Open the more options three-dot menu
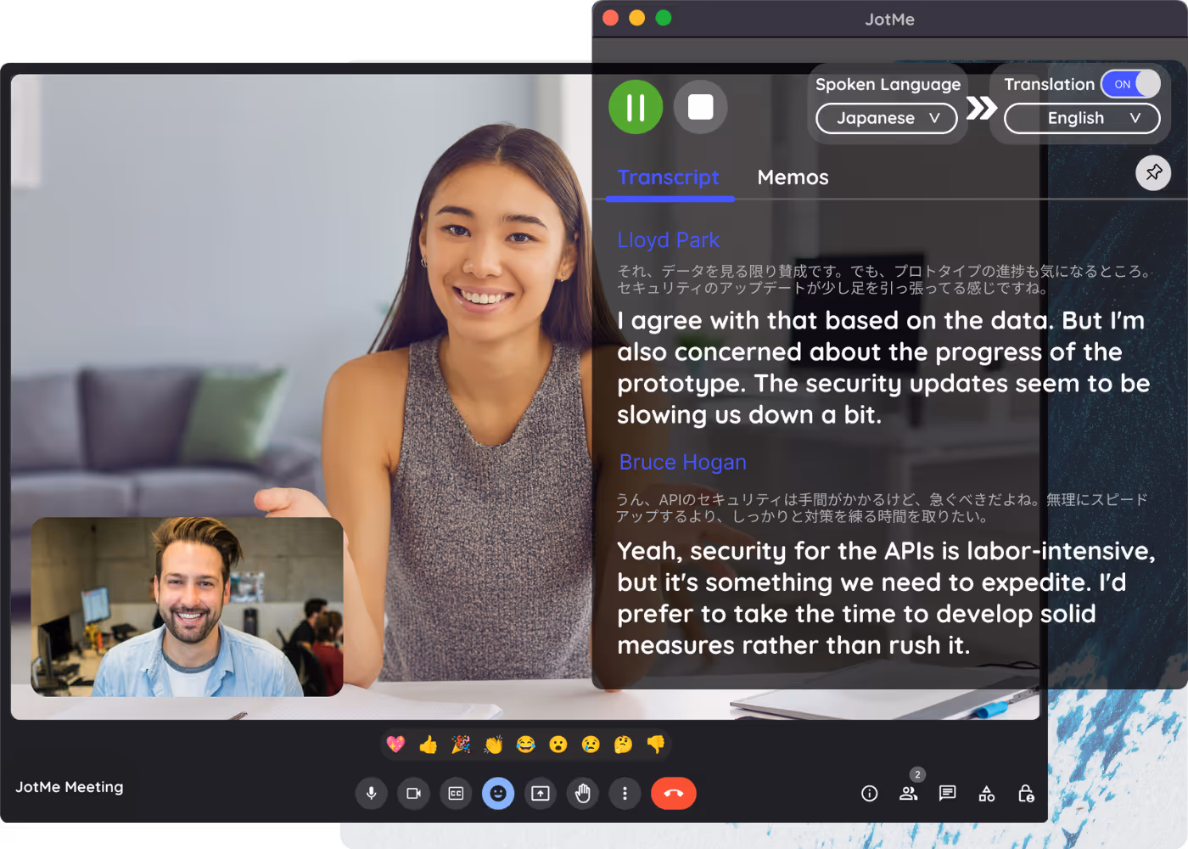The image size is (1188, 849). coord(625,793)
